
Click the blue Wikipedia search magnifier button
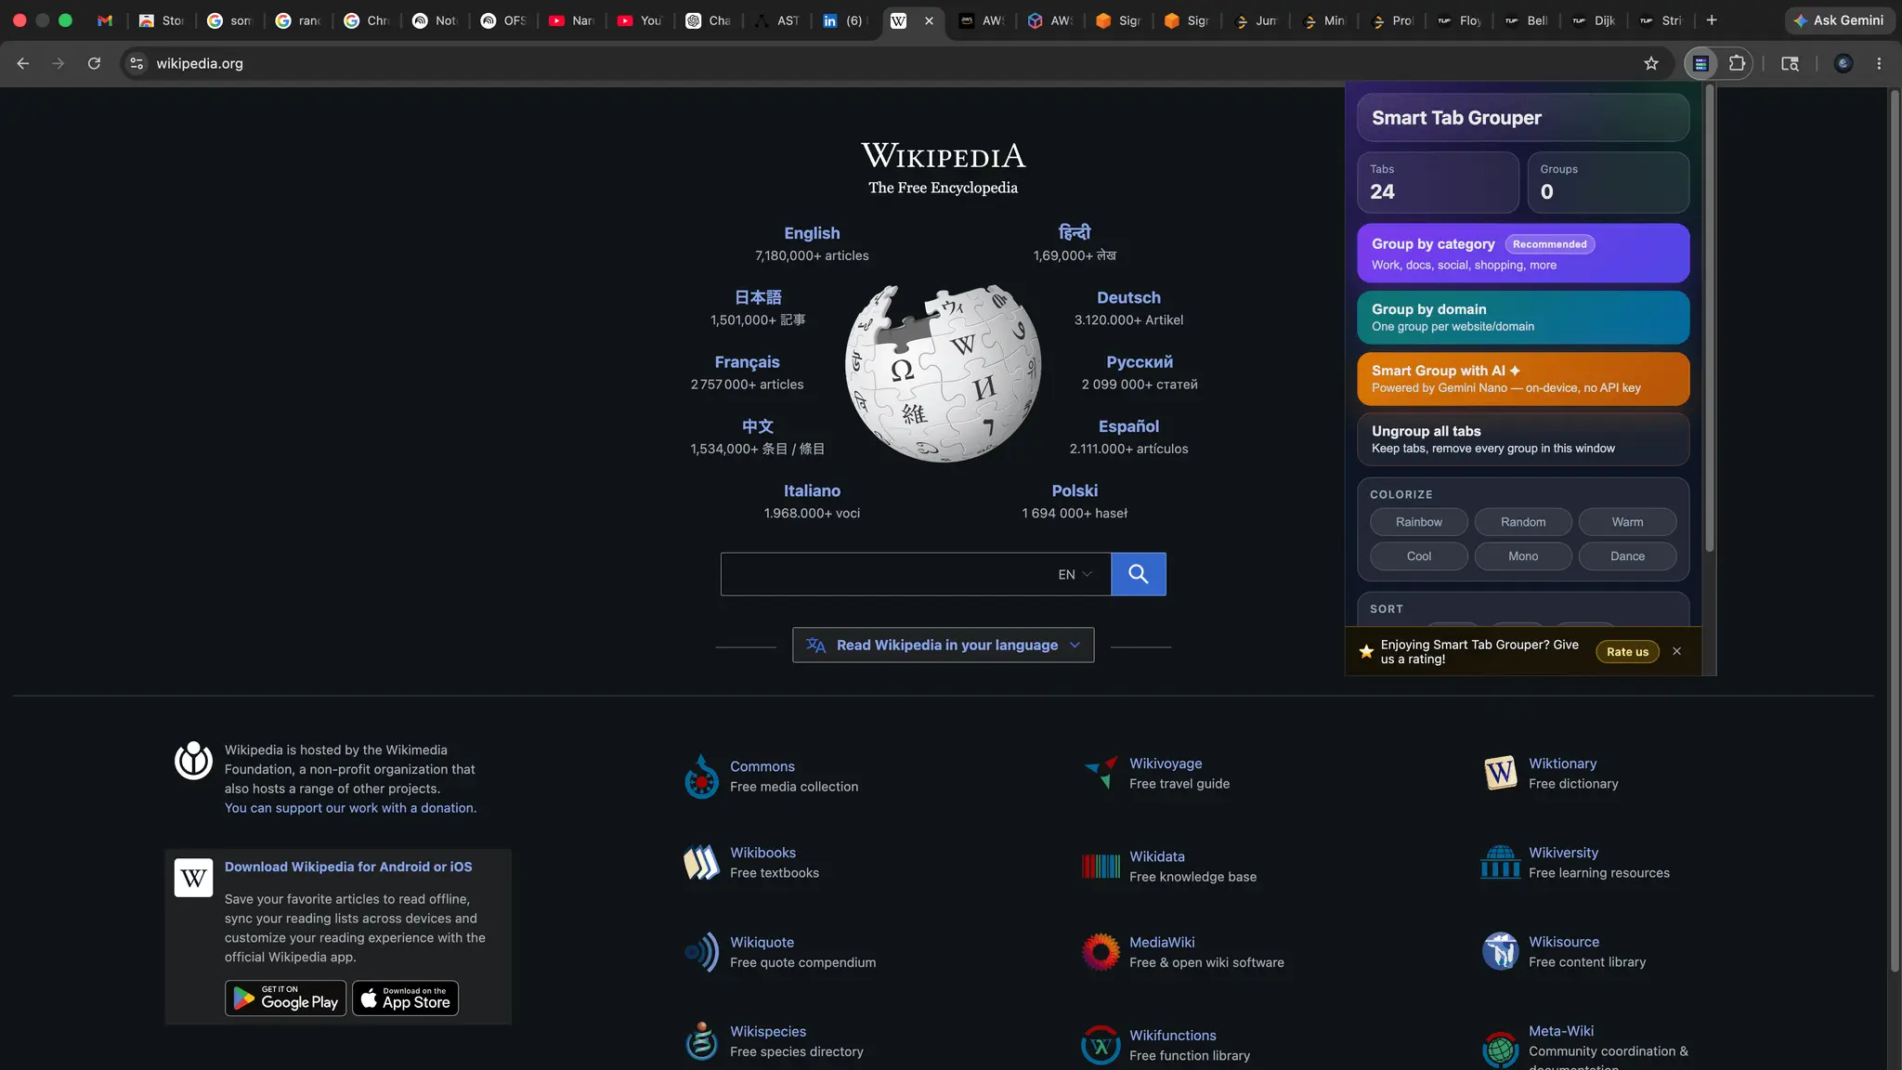(1138, 574)
